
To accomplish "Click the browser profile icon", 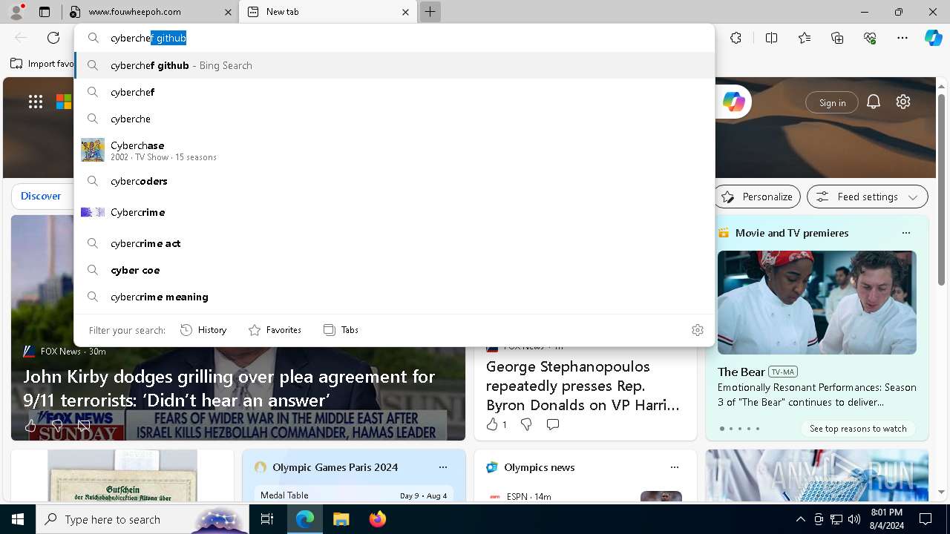I will (x=16, y=12).
